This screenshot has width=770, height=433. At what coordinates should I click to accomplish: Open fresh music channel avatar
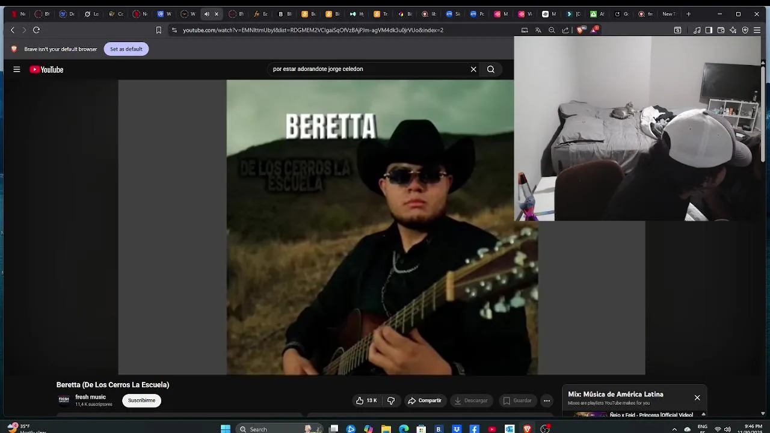click(x=64, y=401)
